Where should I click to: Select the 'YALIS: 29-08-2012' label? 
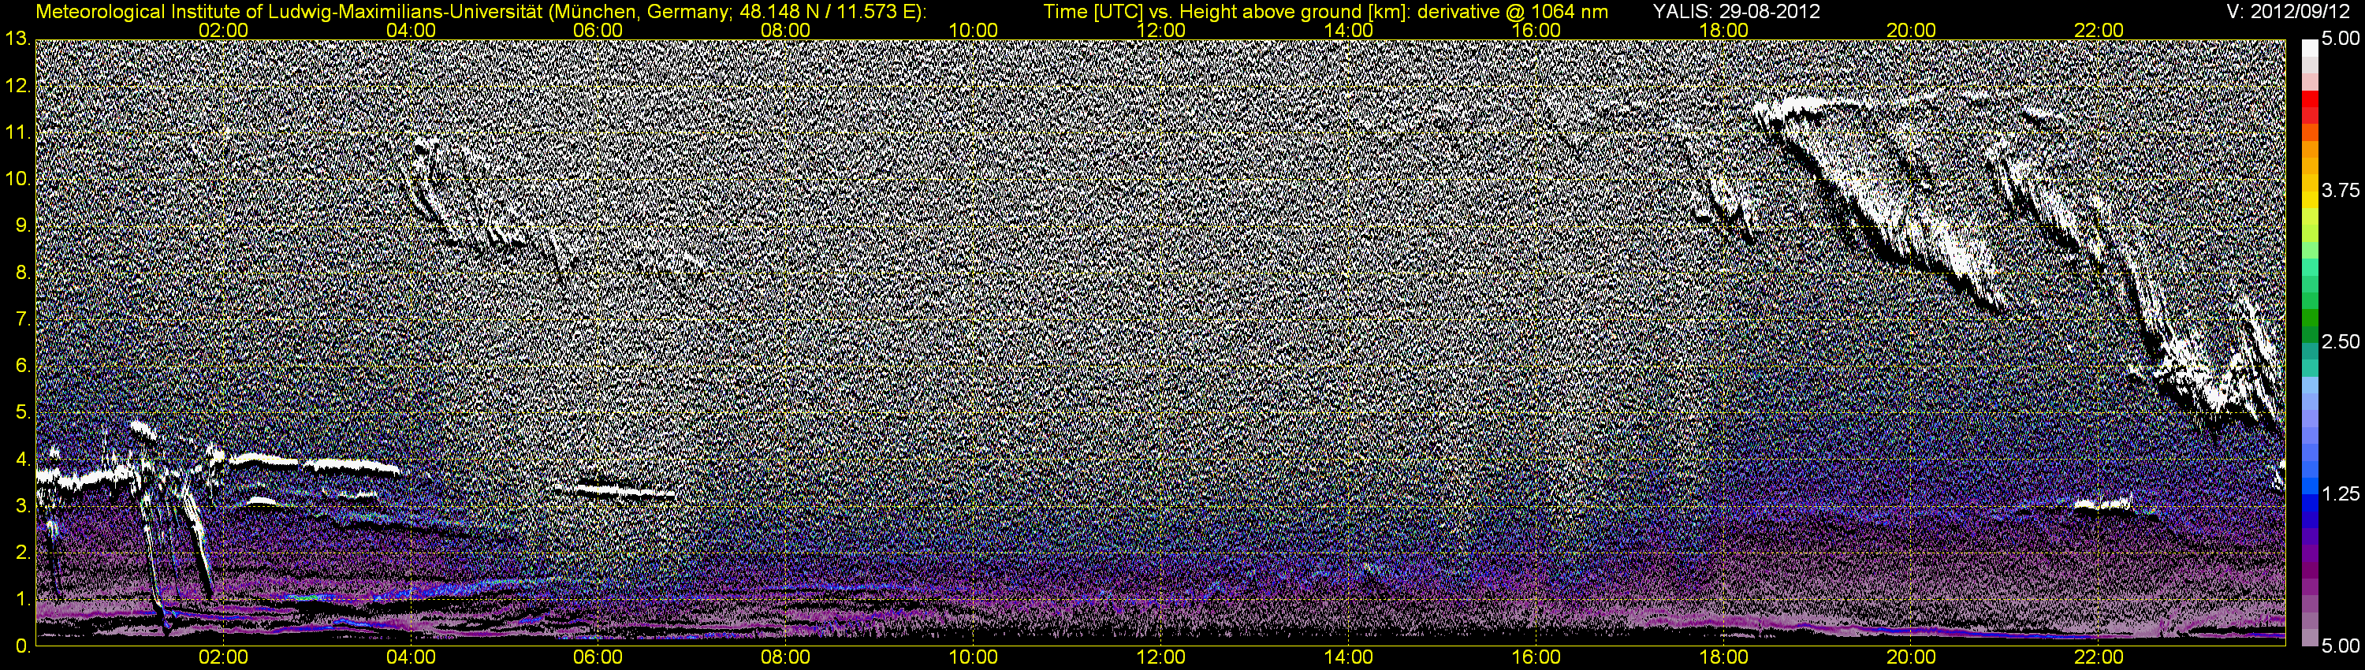click(x=1736, y=12)
